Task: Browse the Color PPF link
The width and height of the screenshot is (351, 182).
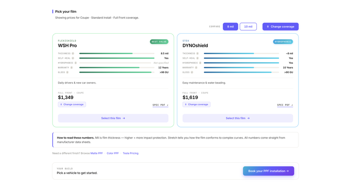Action: coord(113,153)
